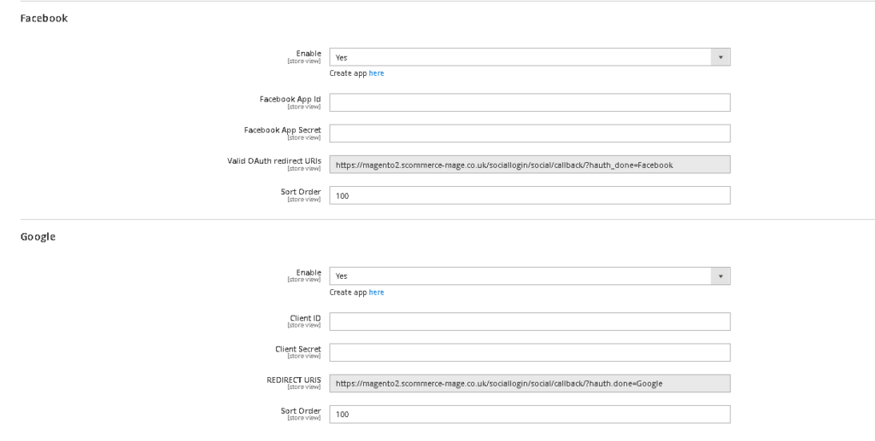Focus the Facebook App Secret input field
Image resolution: width=875 pixels, height=441 pixels.
(530, 134)
